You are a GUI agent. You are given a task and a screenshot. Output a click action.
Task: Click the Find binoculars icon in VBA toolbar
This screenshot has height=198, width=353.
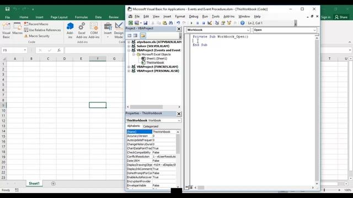(x=170, y=23)
